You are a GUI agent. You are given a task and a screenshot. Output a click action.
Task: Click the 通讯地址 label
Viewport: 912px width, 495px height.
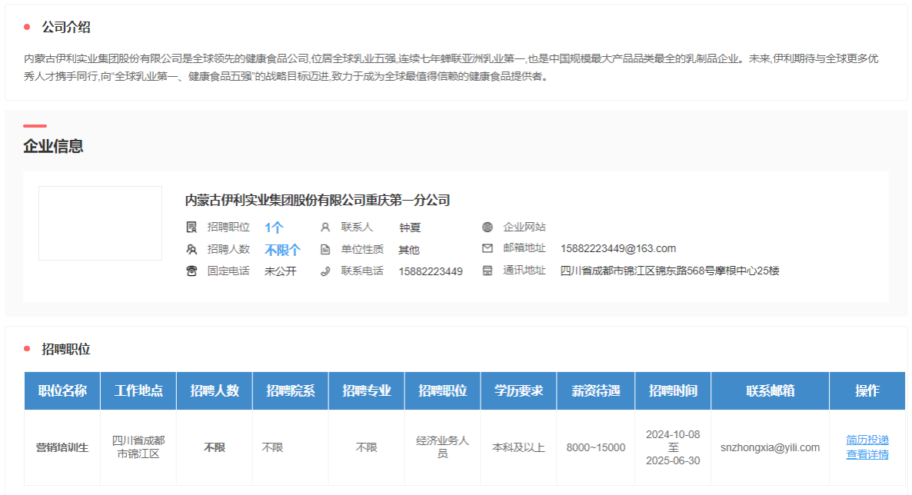pyautogui.click(x=524, y=271)
